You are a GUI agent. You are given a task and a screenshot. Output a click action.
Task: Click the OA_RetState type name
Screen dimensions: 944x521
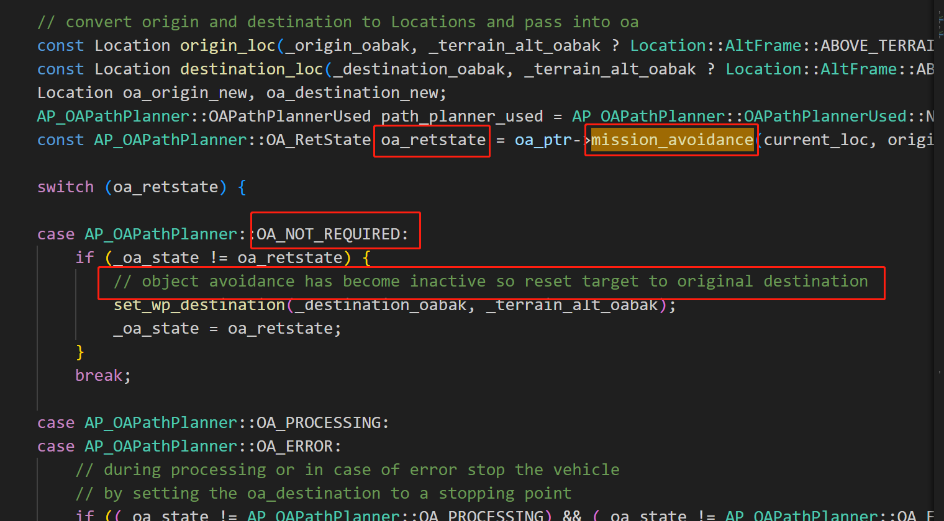point(319,140)
